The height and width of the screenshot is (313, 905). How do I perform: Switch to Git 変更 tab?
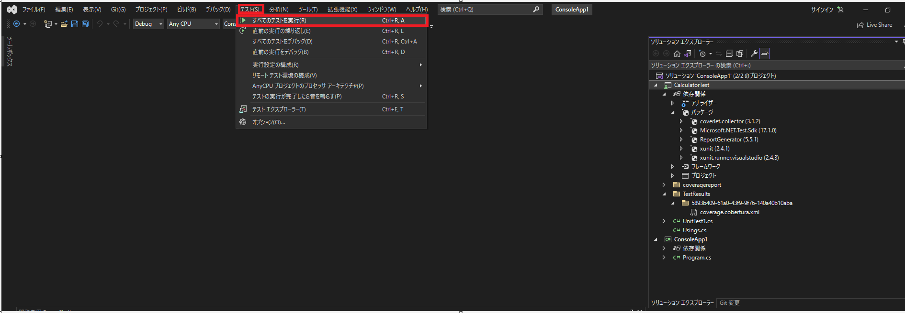pos(730,303)
